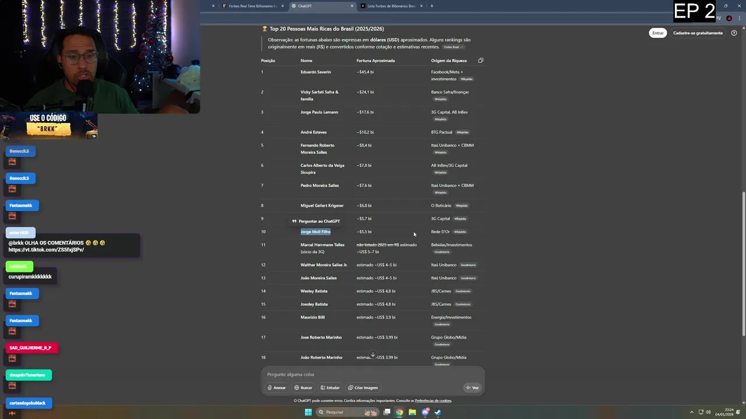Select the Estudar book button
Viewport: 746px width, 419px height.
[330, 388]
